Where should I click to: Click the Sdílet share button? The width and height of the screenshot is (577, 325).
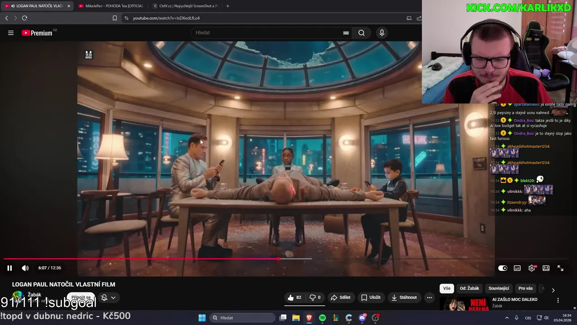tap(340, 297)
